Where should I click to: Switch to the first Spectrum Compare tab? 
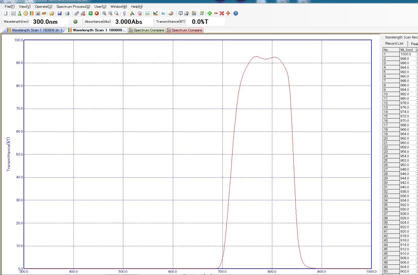[x=147, y=30]
